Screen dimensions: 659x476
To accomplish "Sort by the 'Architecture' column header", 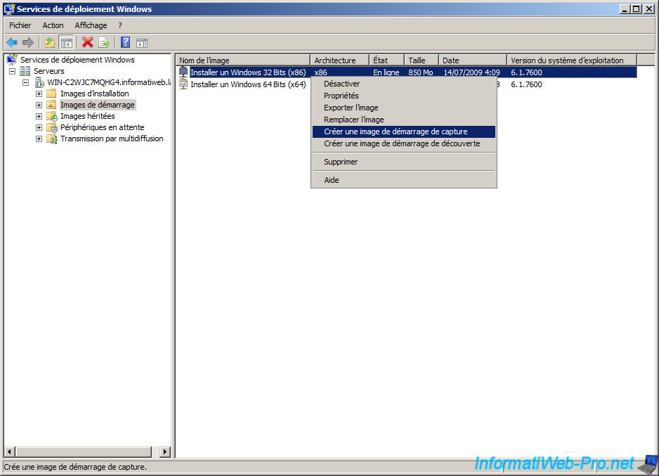I will point(337,60).
